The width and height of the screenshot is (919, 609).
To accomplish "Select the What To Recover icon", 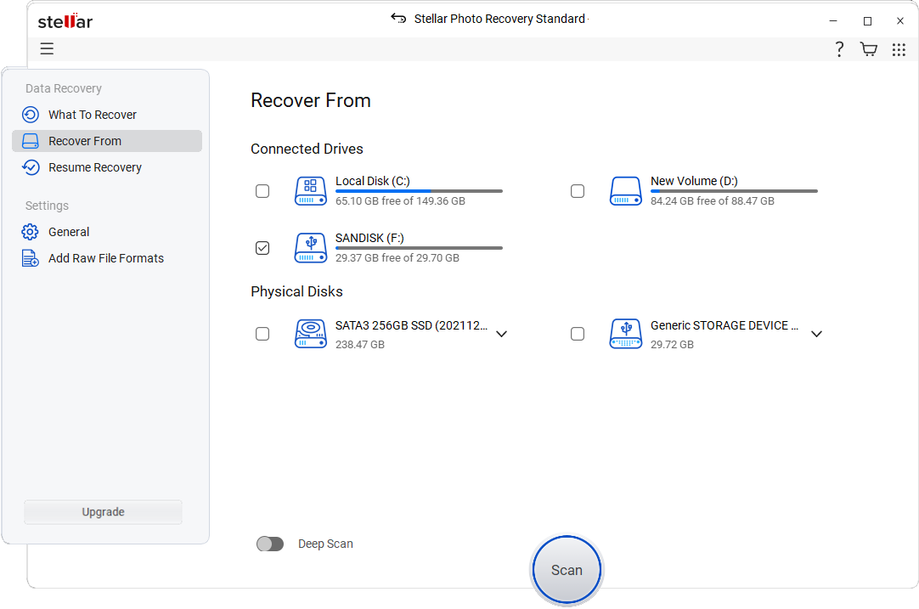I will coord(30,115).
